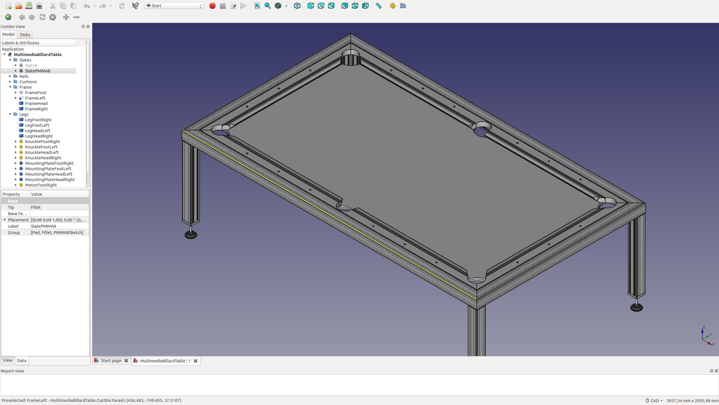This screenshot has height=405, width=719.
Task: Click the macro record button
Action: 212,6
